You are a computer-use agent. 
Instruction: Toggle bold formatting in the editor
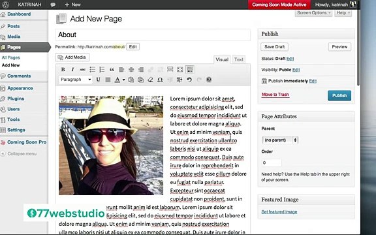(x=63, y=70)
